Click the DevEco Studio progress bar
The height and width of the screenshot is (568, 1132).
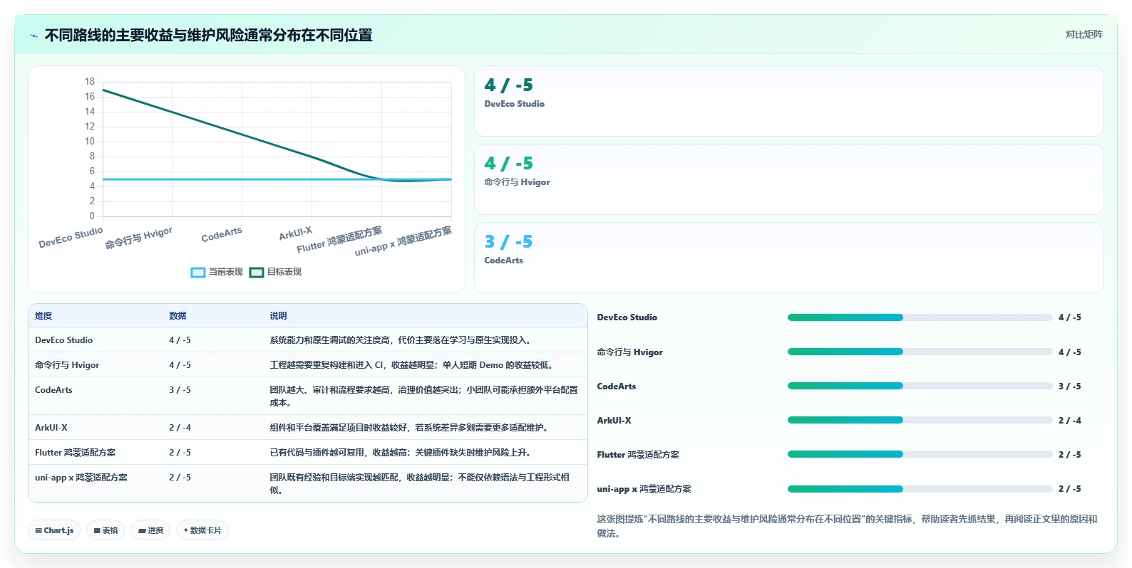[x=920, y=317]
